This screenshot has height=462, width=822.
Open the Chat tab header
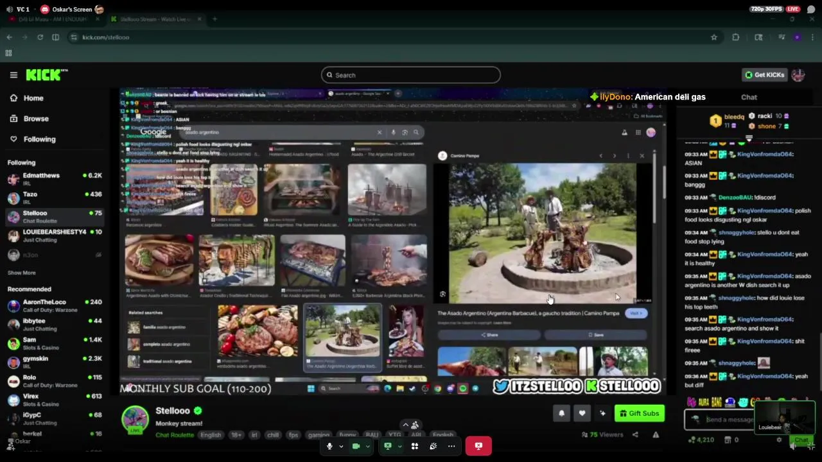(x=749, y=98)
